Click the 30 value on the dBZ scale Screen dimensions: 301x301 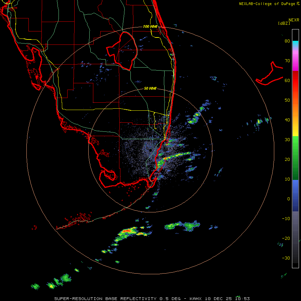tap(287, 139)
